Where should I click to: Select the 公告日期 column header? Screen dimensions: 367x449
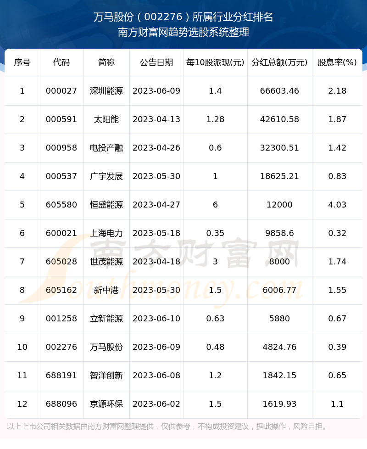156,62
